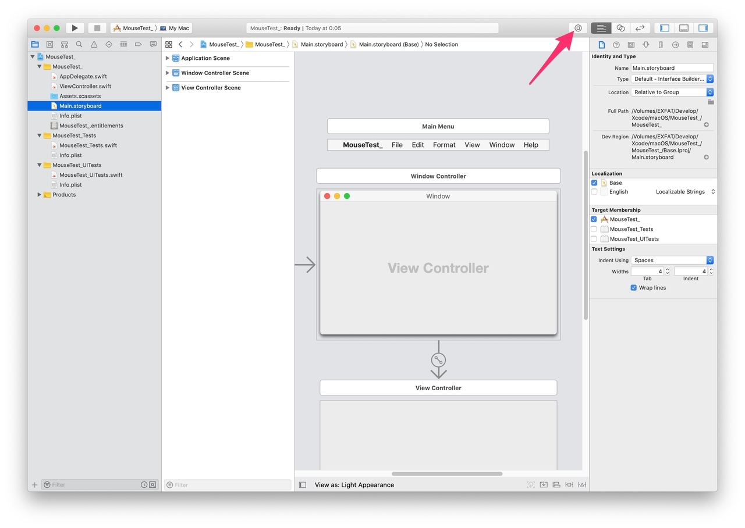Switch to the Version editor

640,28
